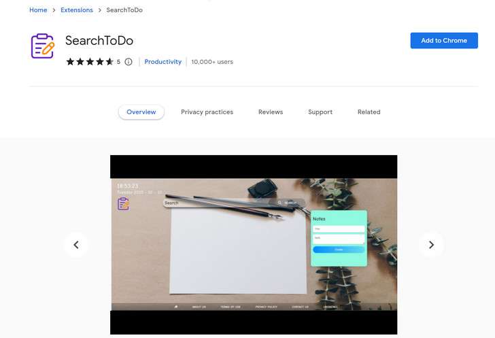Image resolution: width=495 pixels, height=338 pixels.
Task: Click the 10,000+ users text
Action: coord(212,62)
